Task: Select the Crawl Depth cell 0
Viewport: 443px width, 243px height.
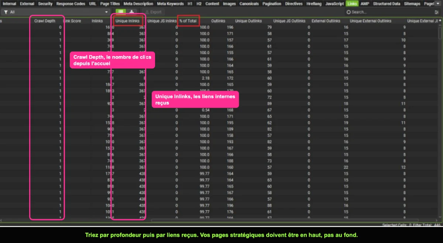Action: (60, 27)
